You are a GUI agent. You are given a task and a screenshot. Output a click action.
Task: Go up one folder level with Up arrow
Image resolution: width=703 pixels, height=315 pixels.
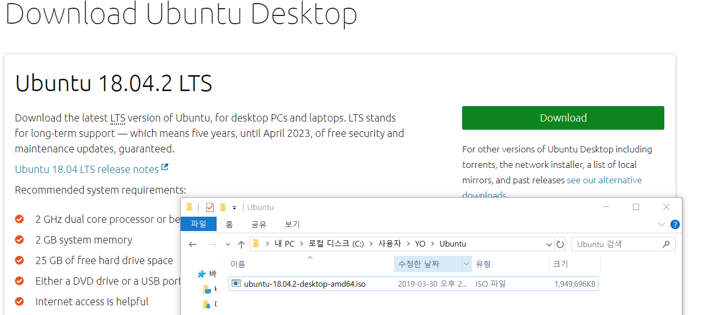241,244
